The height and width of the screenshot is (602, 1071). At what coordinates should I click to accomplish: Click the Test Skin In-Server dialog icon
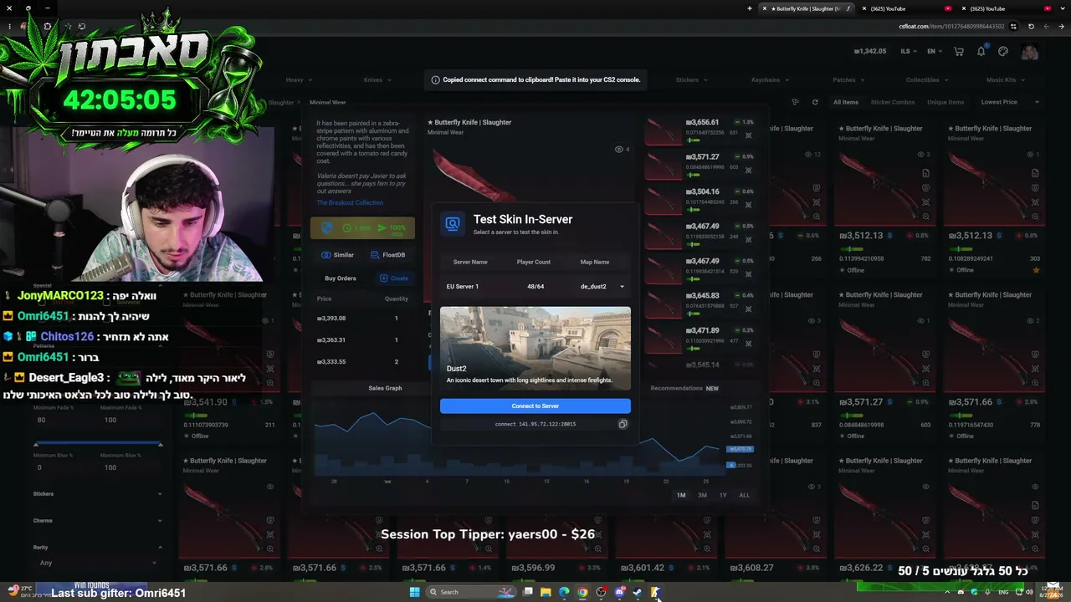tap(453, 223)
